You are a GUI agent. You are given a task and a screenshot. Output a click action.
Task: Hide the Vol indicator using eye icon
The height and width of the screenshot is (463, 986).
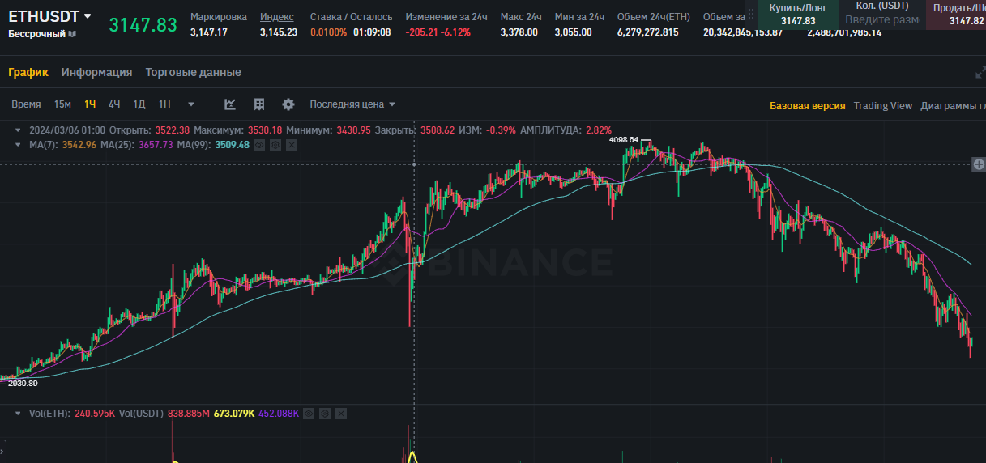pyautogui.click(x=309, y=414)
